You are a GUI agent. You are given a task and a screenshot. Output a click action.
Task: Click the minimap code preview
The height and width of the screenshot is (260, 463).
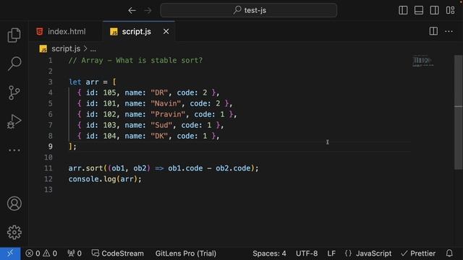[422, 61]
